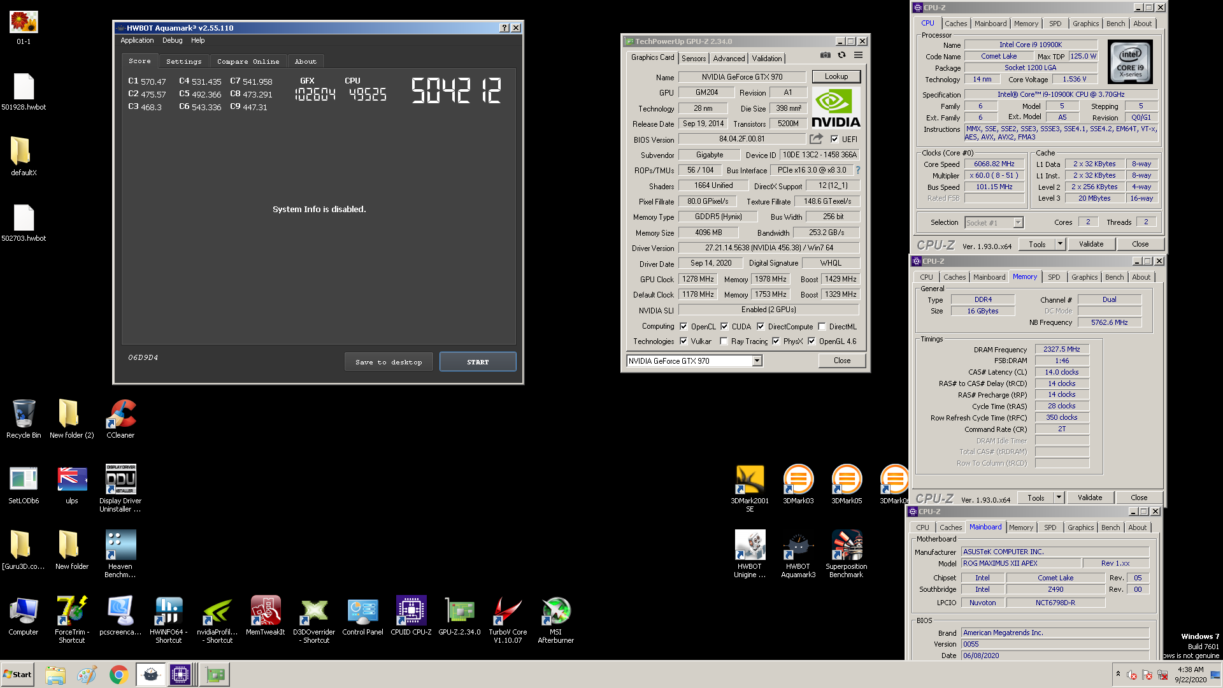Click the GPU-Z Name field GeForce GTX 970
1223x688 pixels.
coord(742,76)
